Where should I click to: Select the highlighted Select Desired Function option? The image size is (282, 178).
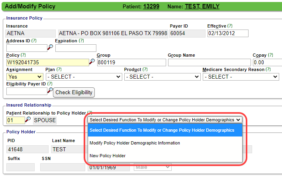coord(162,130)
